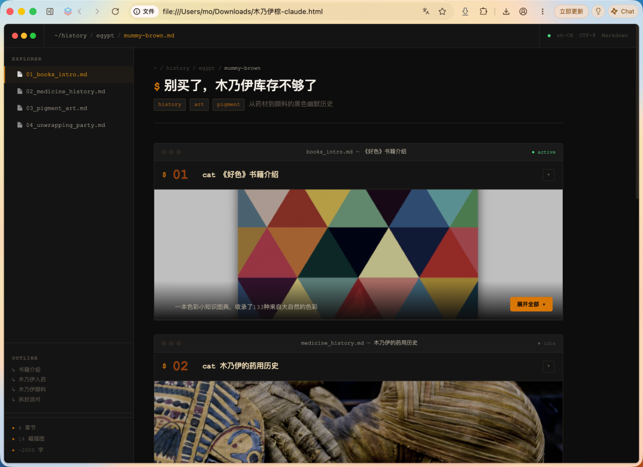Click the Markdown status label

(614, 36)
